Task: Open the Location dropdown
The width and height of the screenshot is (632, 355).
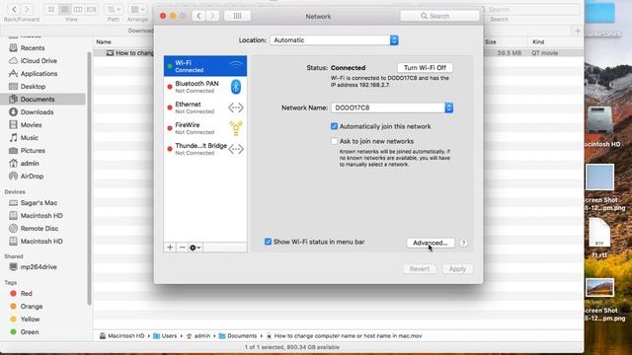Action: (334, 40)
